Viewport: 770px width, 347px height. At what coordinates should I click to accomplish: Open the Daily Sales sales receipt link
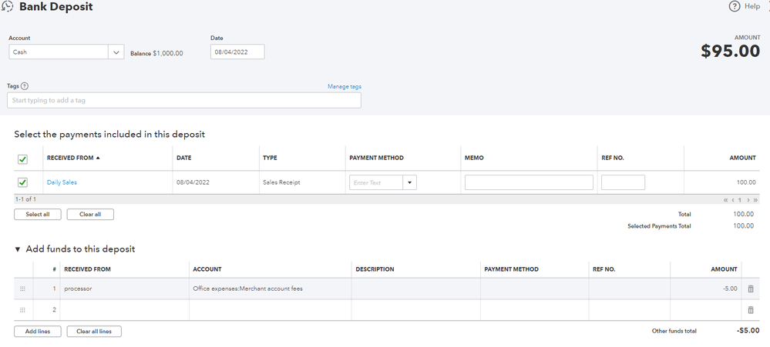(62, 182)
